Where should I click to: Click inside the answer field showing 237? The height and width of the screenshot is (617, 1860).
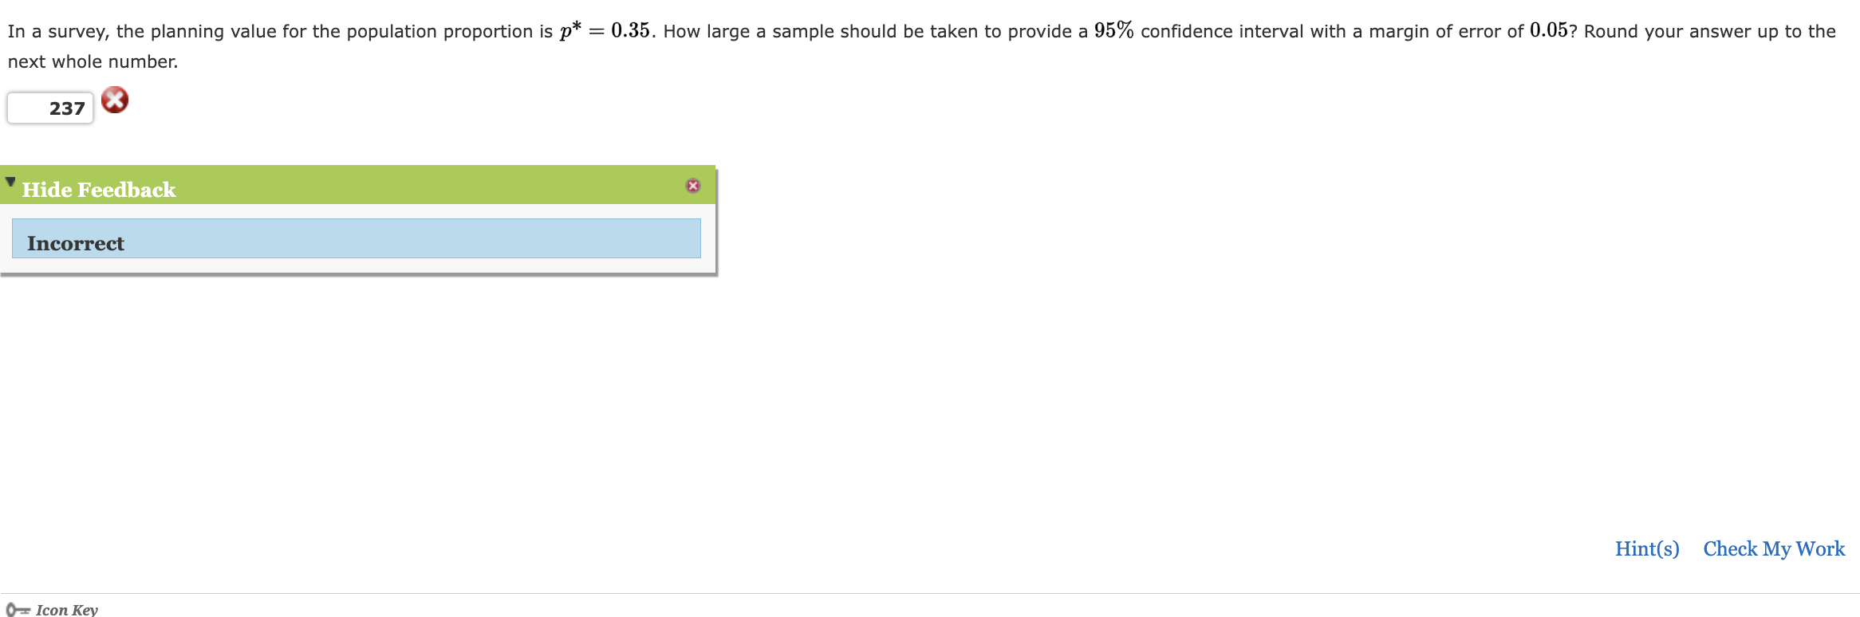click(49, 108)
